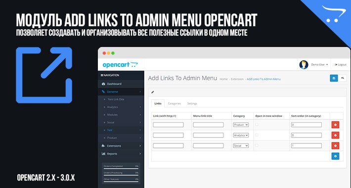Screen dimensions: 351x188
Task: Click the 'Menu link title' column header
Action: coord(203,116)
